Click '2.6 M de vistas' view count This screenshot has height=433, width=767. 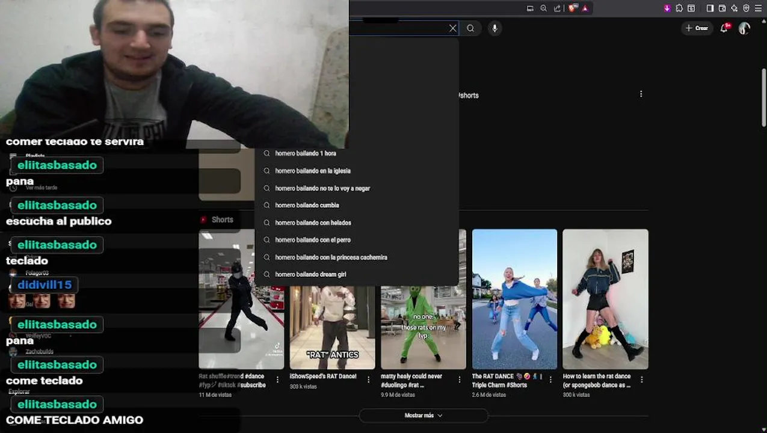pyautogui.click(x=490, y=395)
